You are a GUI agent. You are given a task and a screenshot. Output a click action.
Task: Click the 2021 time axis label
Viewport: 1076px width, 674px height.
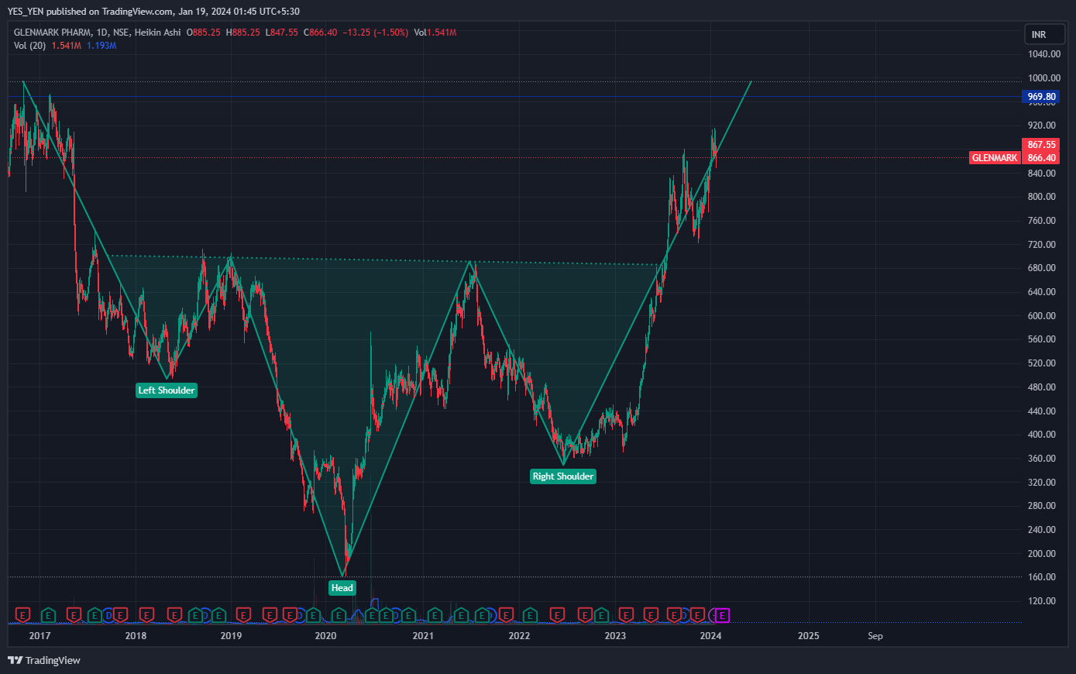(423, 636)
